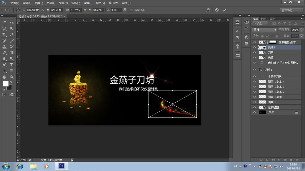Select the Clone Stamp tool
The image size is (305, 171).
4,47
